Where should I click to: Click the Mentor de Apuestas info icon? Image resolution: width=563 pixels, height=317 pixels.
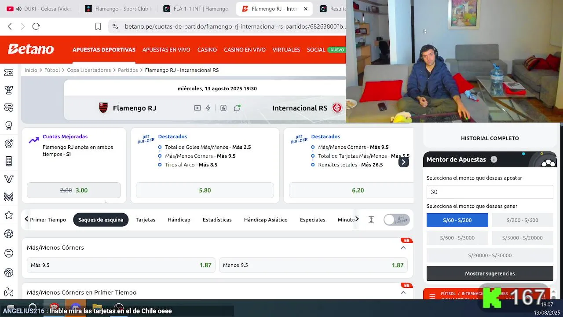click(494, 159)
